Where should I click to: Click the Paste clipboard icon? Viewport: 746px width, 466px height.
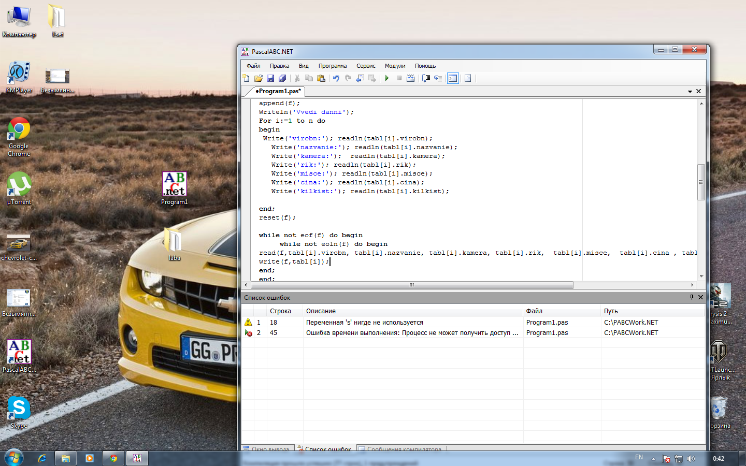[321, 78]
